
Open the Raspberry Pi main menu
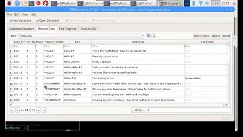click(9, 3)
